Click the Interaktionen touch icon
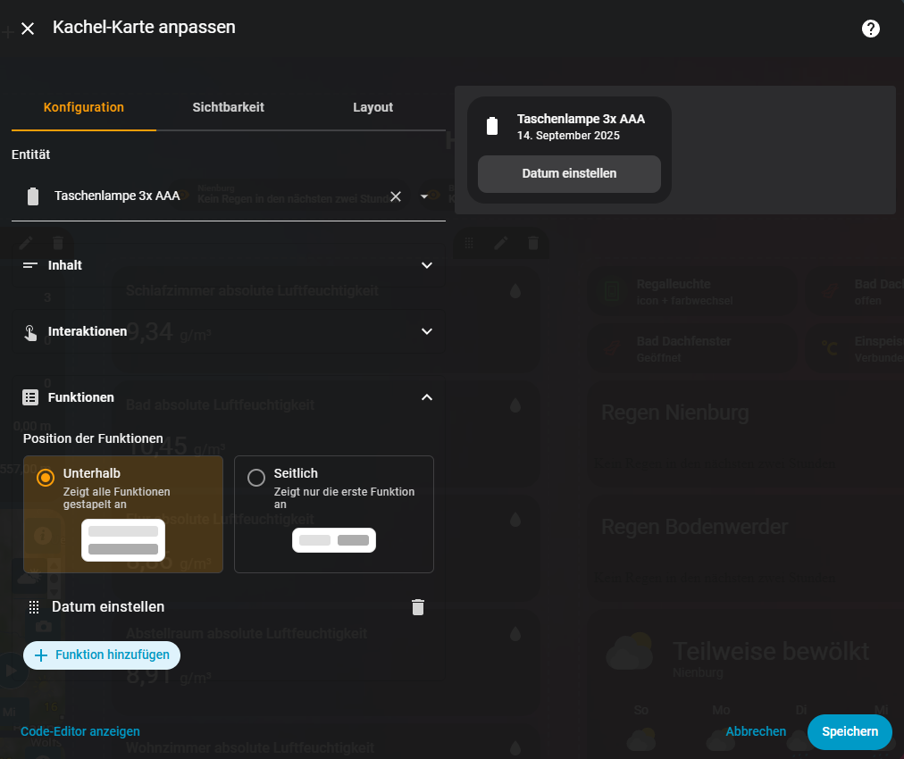The height and width of the screenshot is (759, 904). pyautogui.click(x=30, y=331)
